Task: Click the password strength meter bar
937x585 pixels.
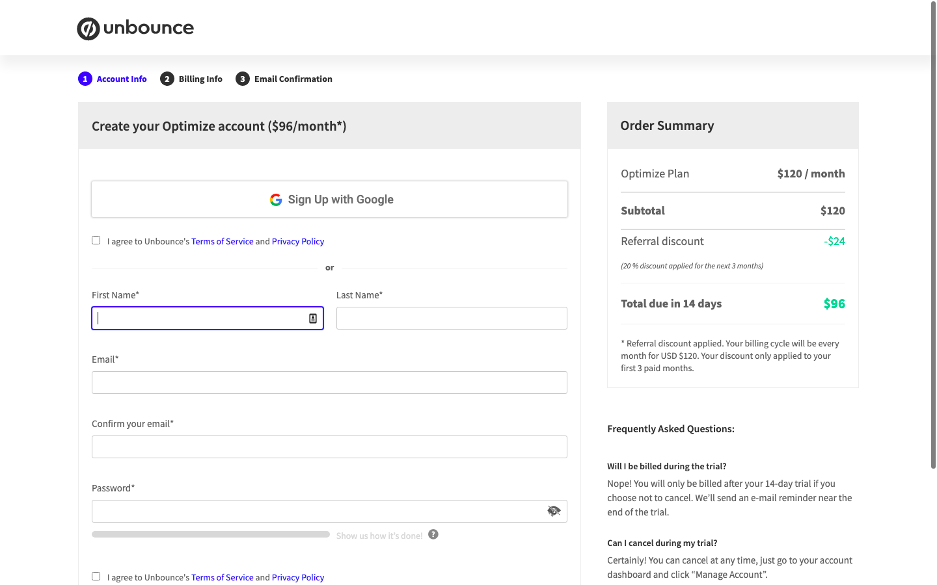Action: tap(211, 534)
